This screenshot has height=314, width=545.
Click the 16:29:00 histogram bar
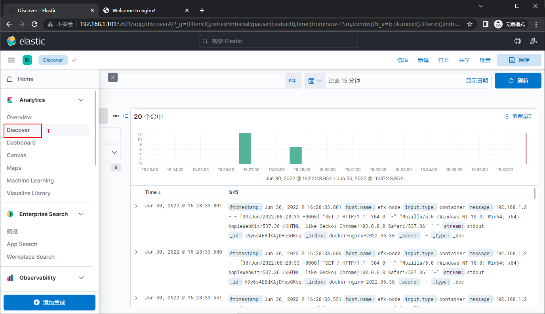(x=296, y=156)
